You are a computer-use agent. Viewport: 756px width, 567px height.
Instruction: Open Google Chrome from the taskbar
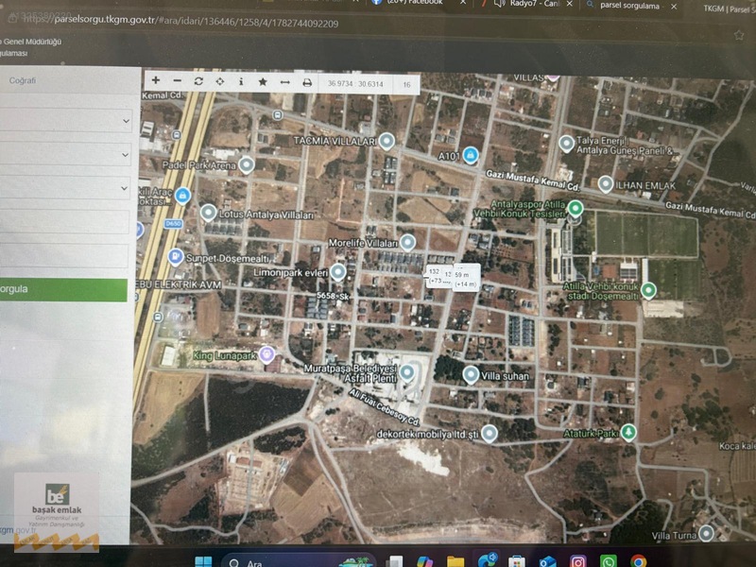pyautogui.click(x=639, y=561)
